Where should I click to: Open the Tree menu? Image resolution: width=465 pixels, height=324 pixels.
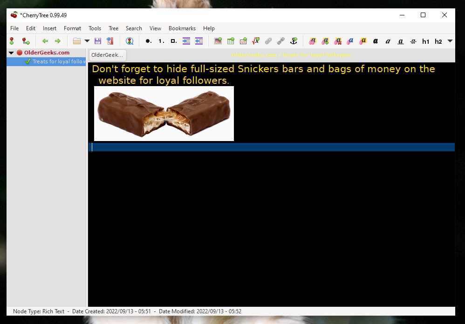(114, 28)
